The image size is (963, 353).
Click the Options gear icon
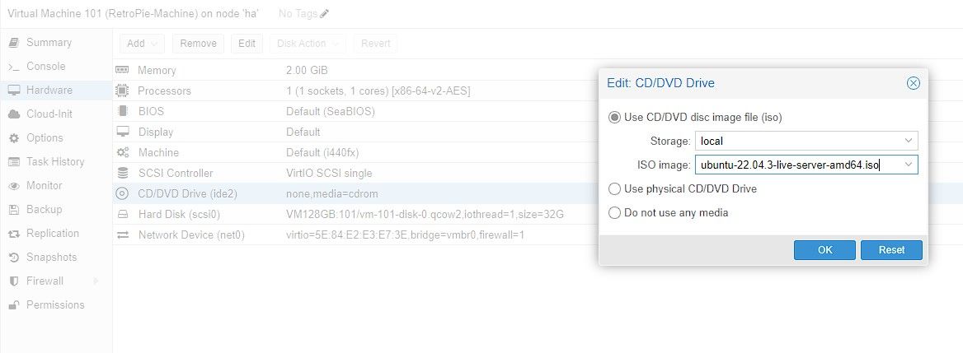click(13, 138)
